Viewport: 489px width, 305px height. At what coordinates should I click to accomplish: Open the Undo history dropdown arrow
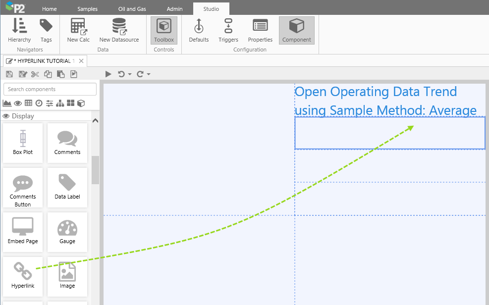pos(130,75)
